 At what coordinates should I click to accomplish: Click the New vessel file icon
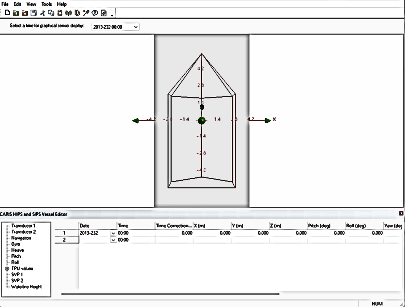pyautogui.click(x=7, y=13)
